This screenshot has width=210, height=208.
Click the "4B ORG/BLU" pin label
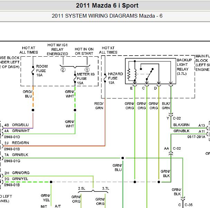pyautogui.click(x=17, y=125)
